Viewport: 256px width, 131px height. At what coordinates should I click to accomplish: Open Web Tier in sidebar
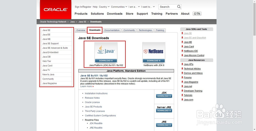[56, 61]
